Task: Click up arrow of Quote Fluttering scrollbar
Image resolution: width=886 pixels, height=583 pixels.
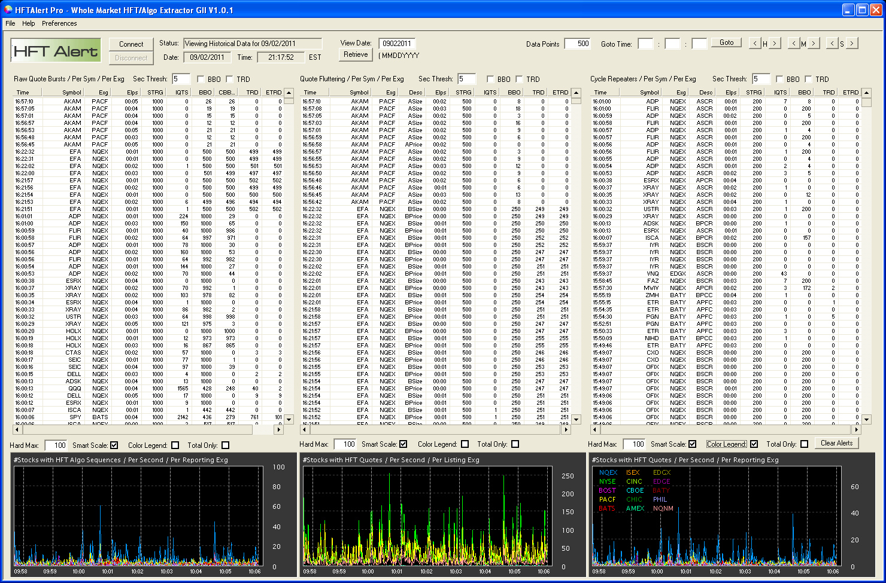Action: click(576, 93)
